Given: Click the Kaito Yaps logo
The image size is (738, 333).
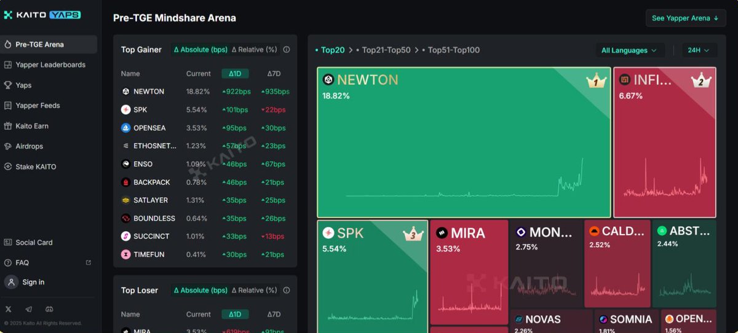Looking at the screenshot, I should (x=42, y=15).
